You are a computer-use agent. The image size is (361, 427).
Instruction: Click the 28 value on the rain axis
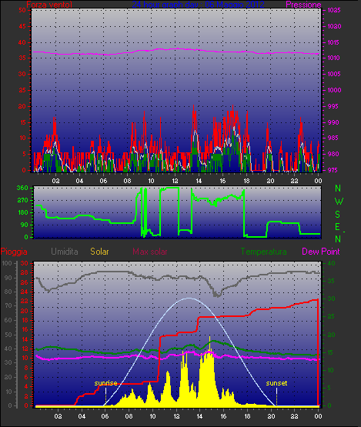(25, 273)
